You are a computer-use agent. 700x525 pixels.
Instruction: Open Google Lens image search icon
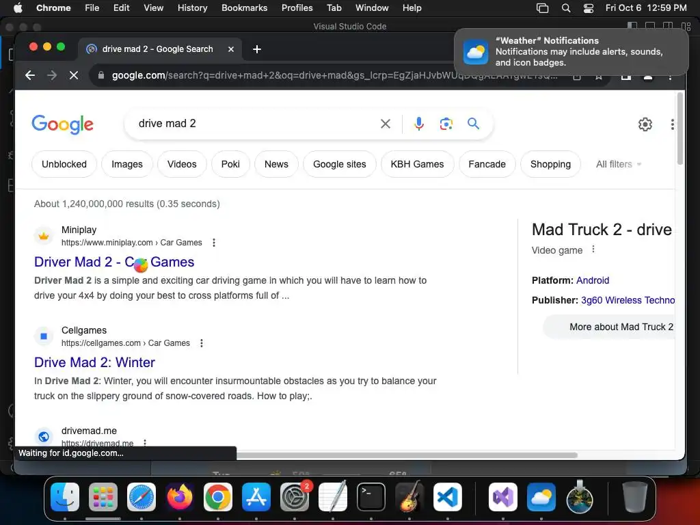446,124
